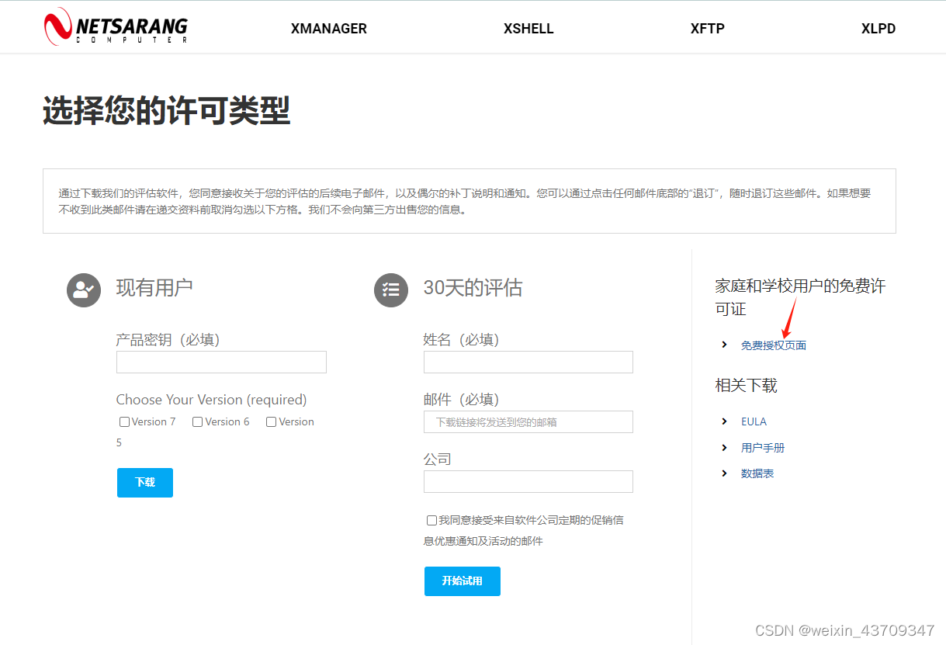Focus the 产品密钥 input field
946x645 pixels.
pos(221,362)
